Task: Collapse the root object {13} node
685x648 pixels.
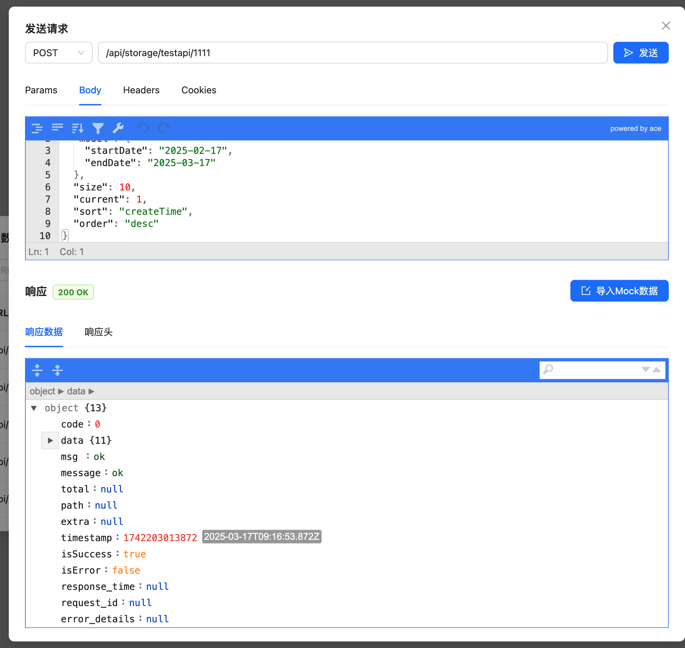Action: click(x=34, y=408)
